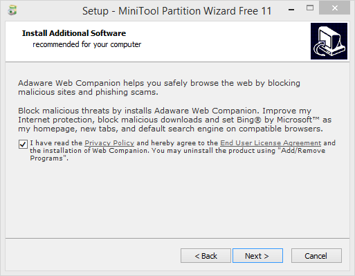Click the MiniTool setup icon in title bar
The height and width of the screenshot is (276, 355).
12,10
